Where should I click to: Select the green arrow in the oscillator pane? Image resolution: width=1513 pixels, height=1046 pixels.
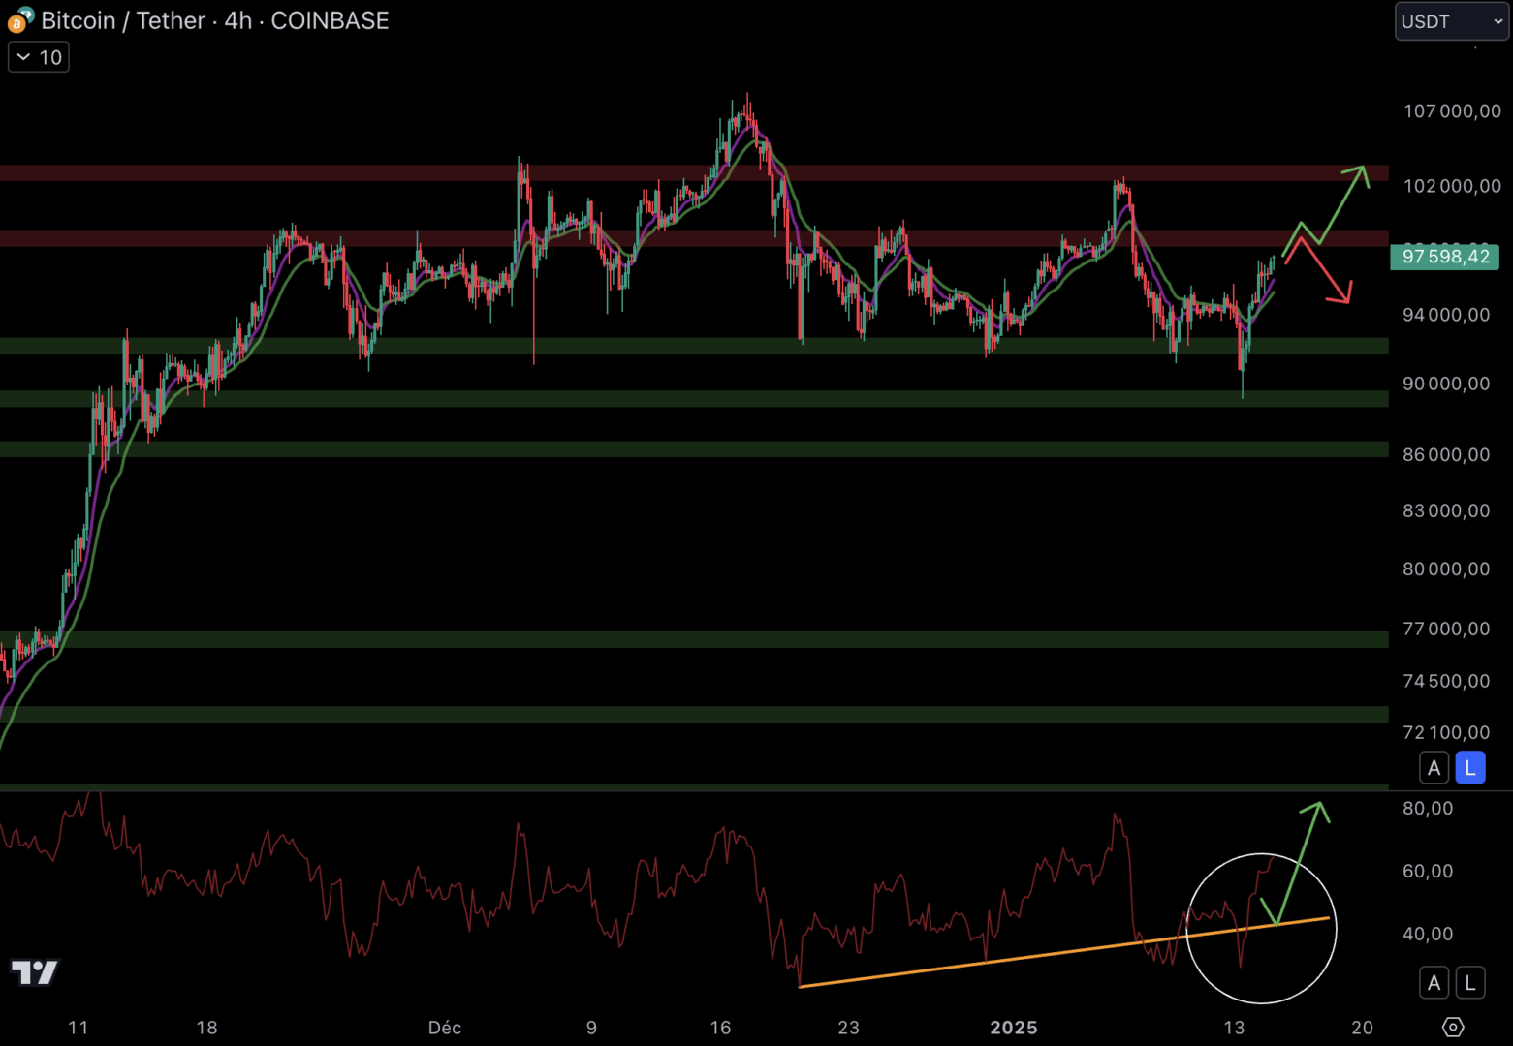pos(1300,860)
